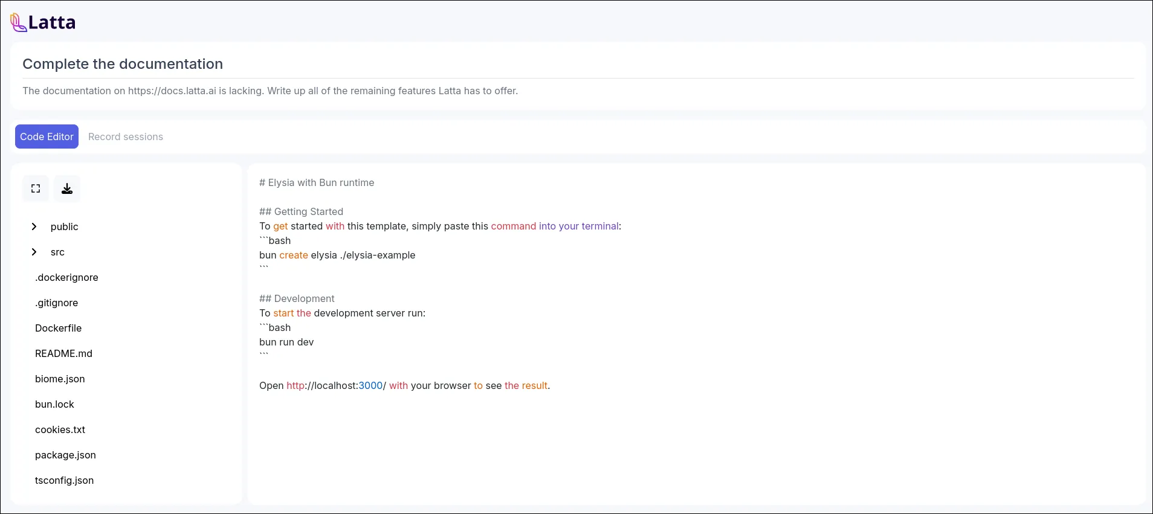Image resolution: width=1153 pixels, height=514 pixels.
Task: Switch to the Record sessions tab
Action: 126,137
